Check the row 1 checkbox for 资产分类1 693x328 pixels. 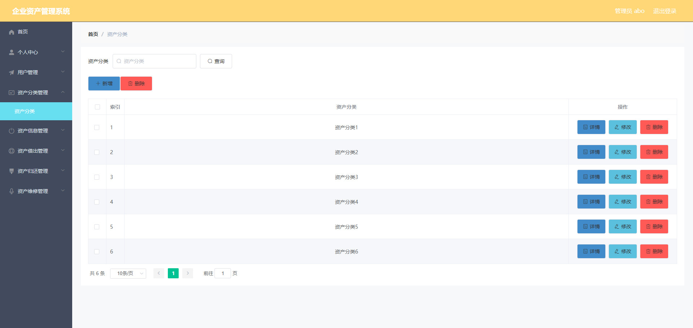pyautogui.click(x=97, y=127)
